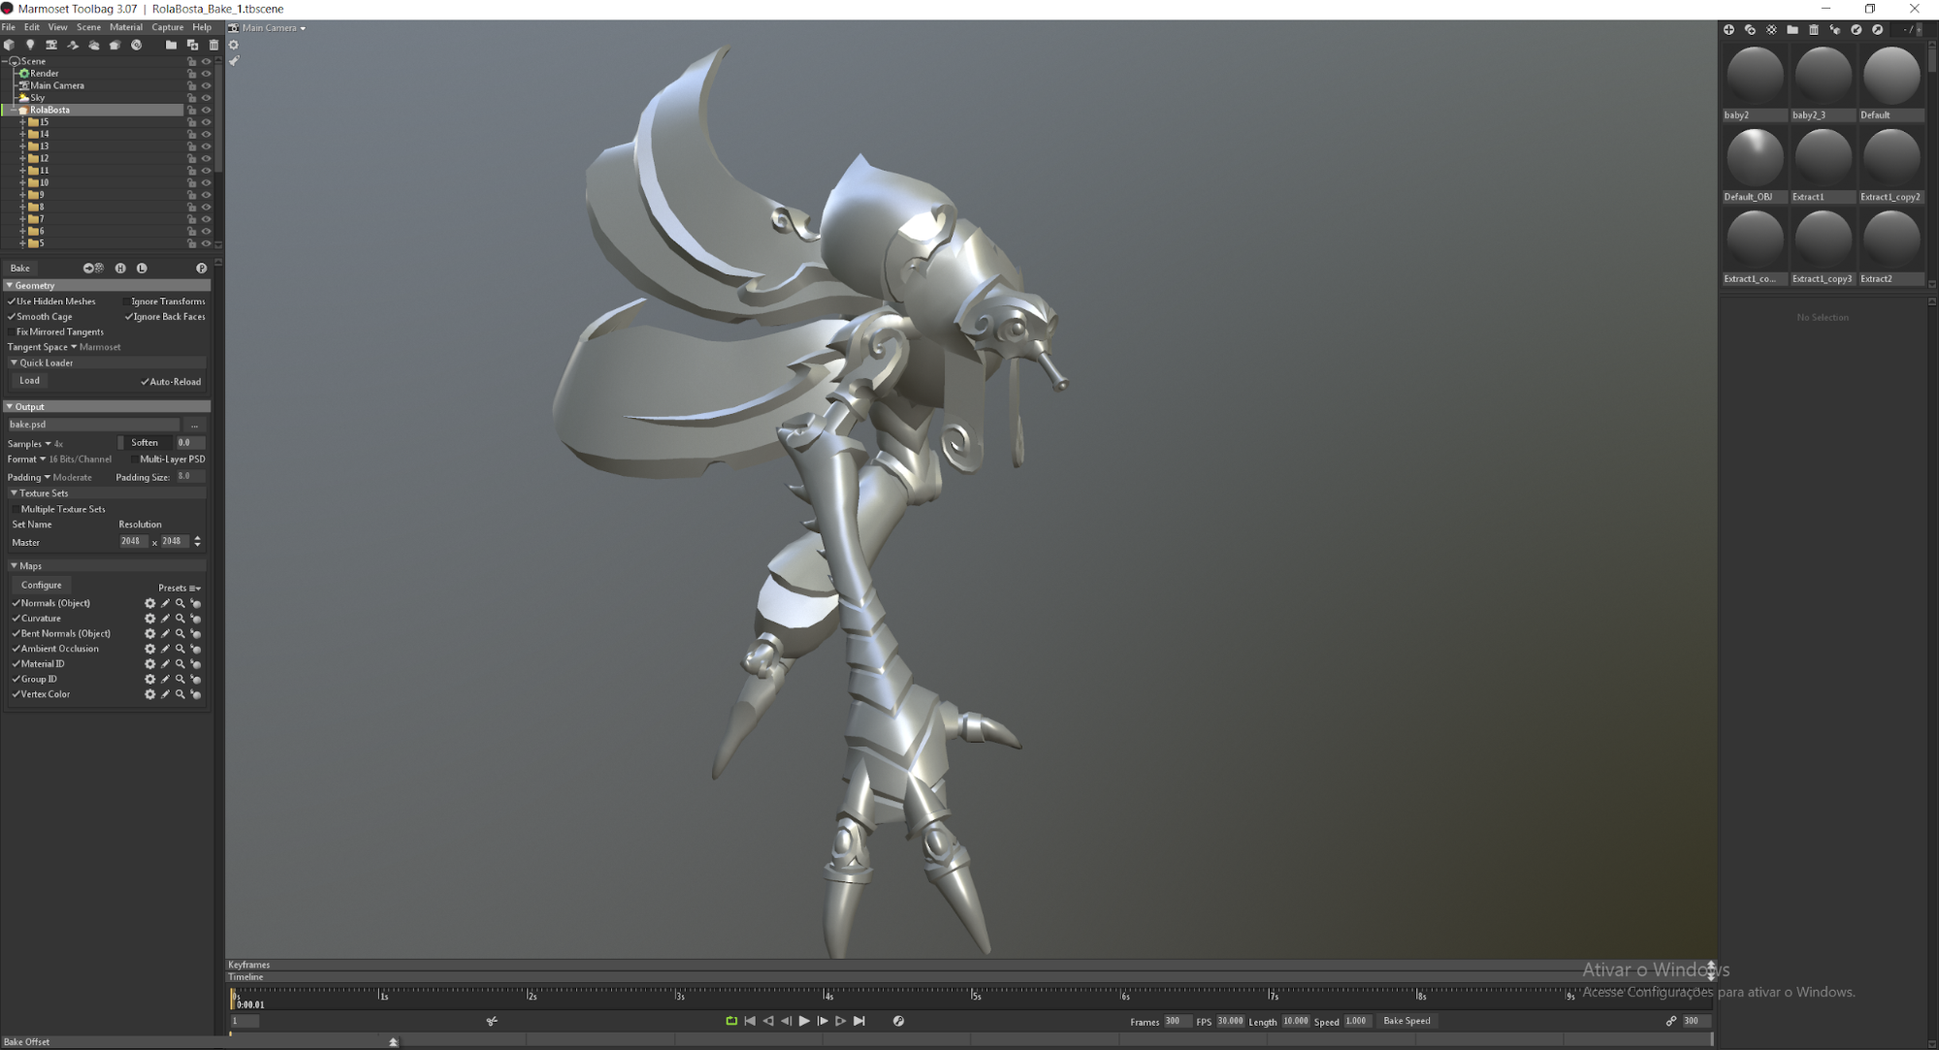
Task: Open the Material menu
Action: 125,27
